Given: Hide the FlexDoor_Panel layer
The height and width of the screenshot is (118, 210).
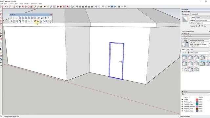Looking at the screenshot, I should tap(182, 109).
